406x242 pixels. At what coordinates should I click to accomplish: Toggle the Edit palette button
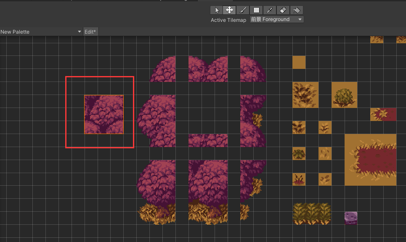click(x=90, y=32)
